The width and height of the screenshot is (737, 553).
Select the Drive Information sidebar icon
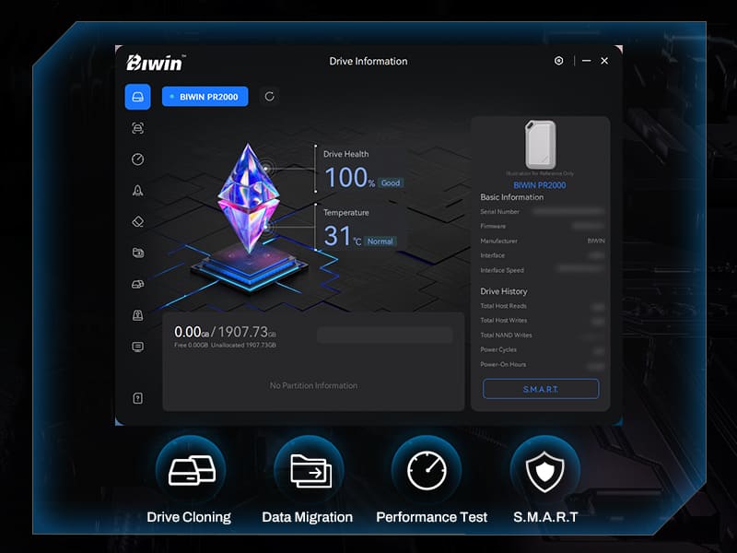click(137, 97)
